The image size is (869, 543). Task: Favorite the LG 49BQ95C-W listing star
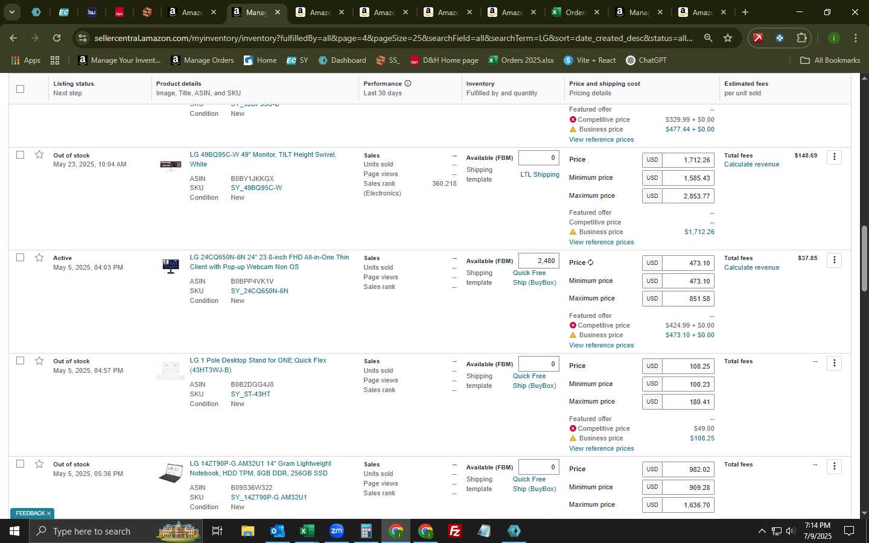pyautogui.click(x=39, y=154)
